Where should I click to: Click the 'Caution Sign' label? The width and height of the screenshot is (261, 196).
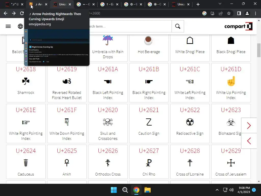(149, 133)
